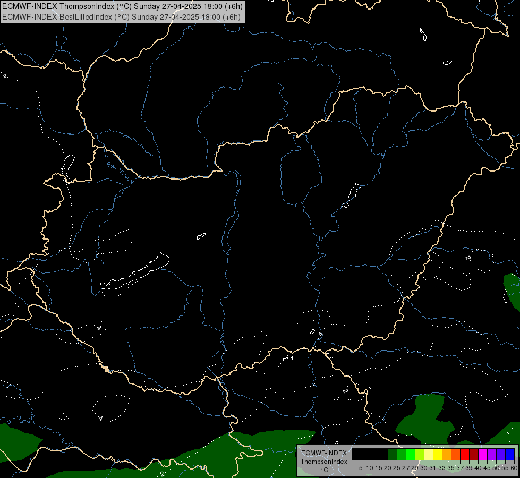Choose the bright red 37-39 legend swatch

point(465,455)
